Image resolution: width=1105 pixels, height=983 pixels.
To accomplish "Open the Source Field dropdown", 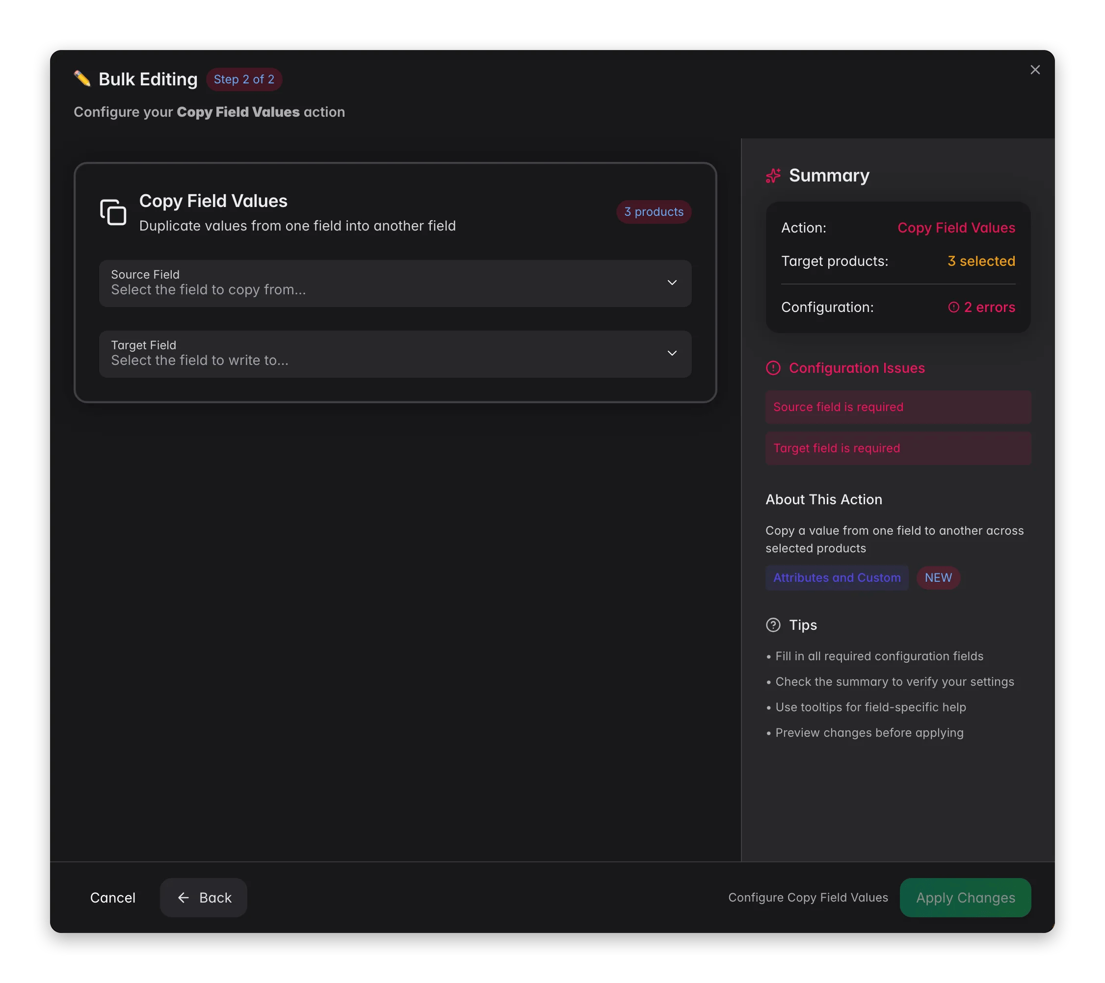I will 395,283.
